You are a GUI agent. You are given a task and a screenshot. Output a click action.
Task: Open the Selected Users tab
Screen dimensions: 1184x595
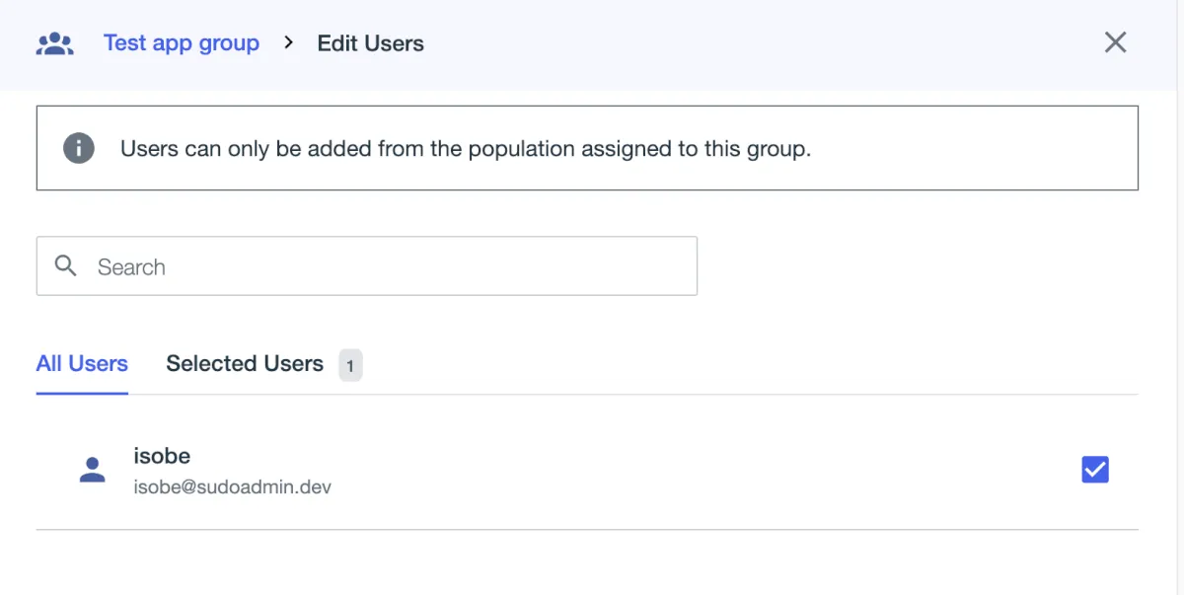tap(245, 363)
